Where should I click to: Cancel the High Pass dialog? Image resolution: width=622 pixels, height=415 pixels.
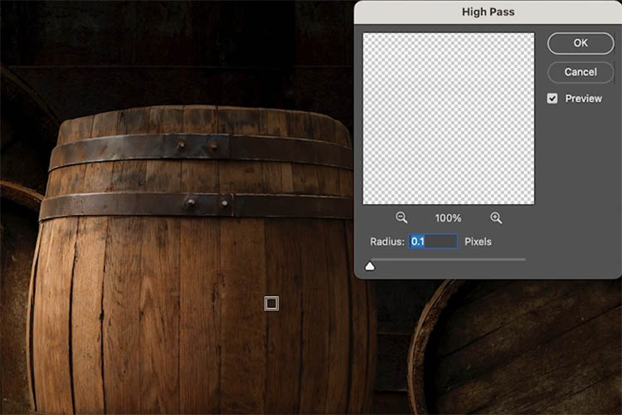coord(580,72)
